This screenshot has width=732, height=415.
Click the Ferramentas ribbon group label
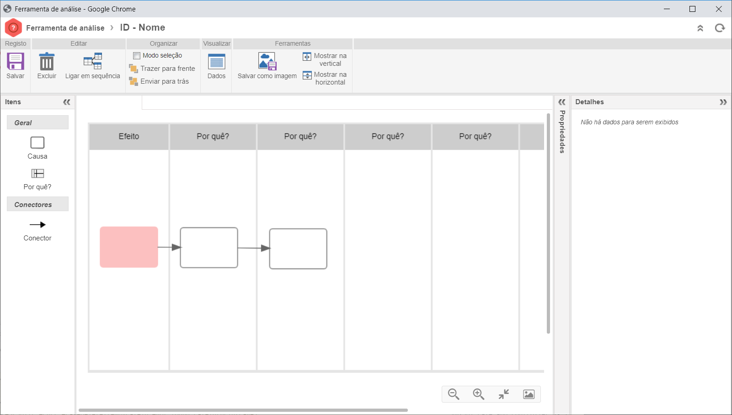pyautogui.click(x=293, y=43)
